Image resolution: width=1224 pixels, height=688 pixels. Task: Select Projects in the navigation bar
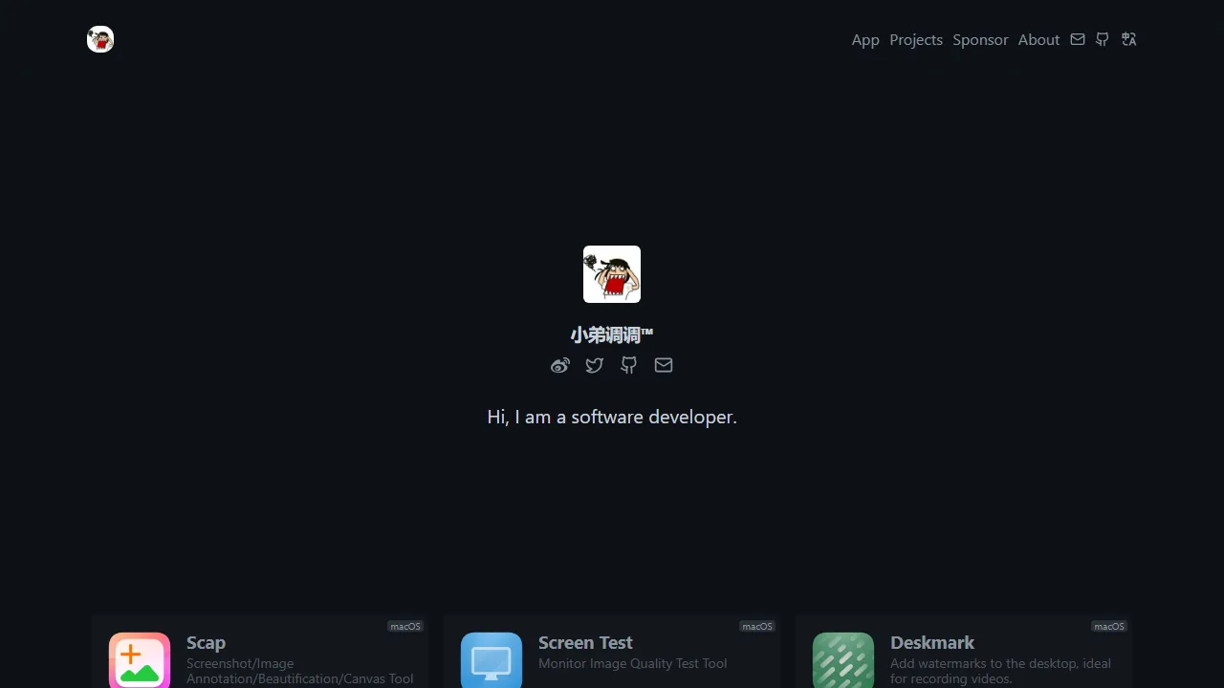click(x=915, y=39)
